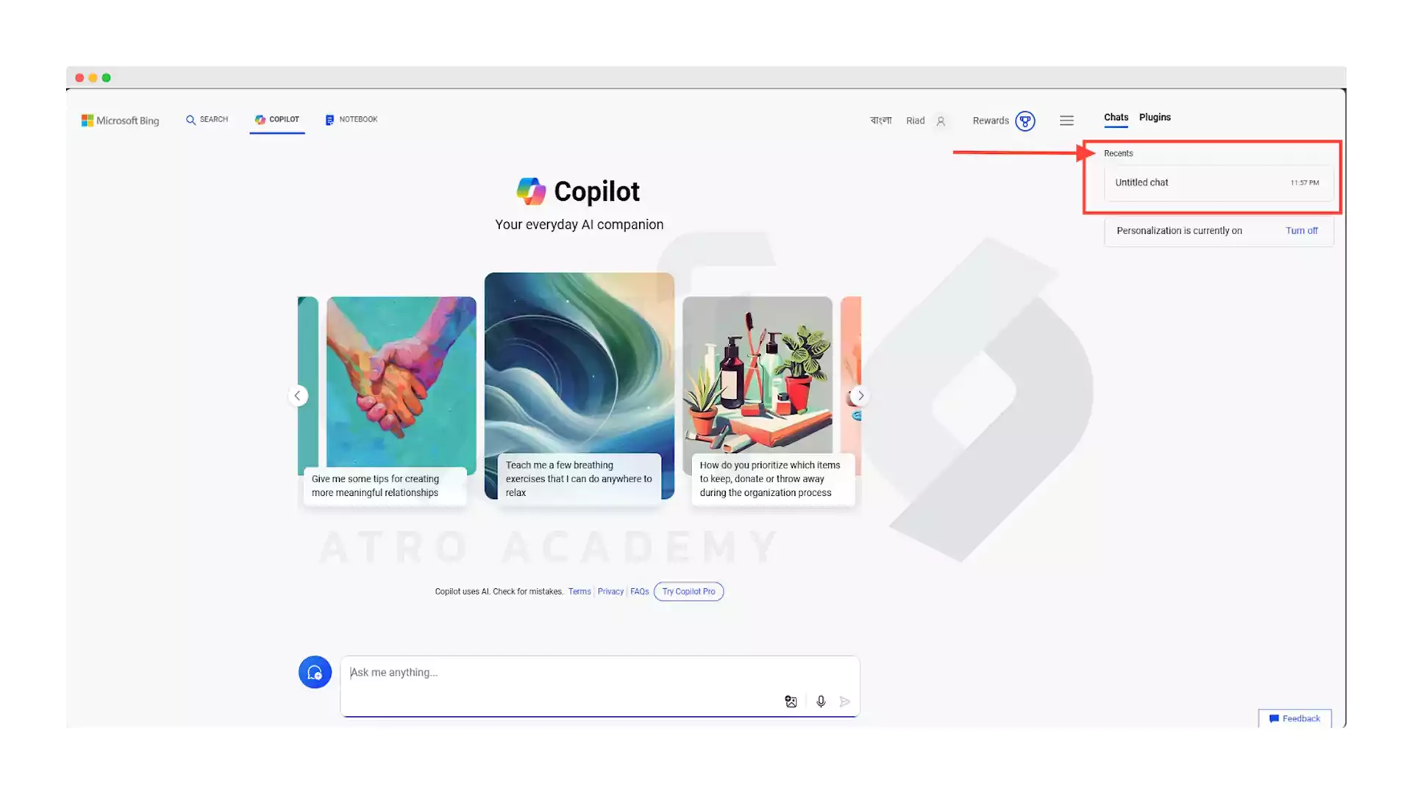This screenshot has height=794, width=1412.
Task: Click the Notebook icon in nav bar
Action: [329, 120]
